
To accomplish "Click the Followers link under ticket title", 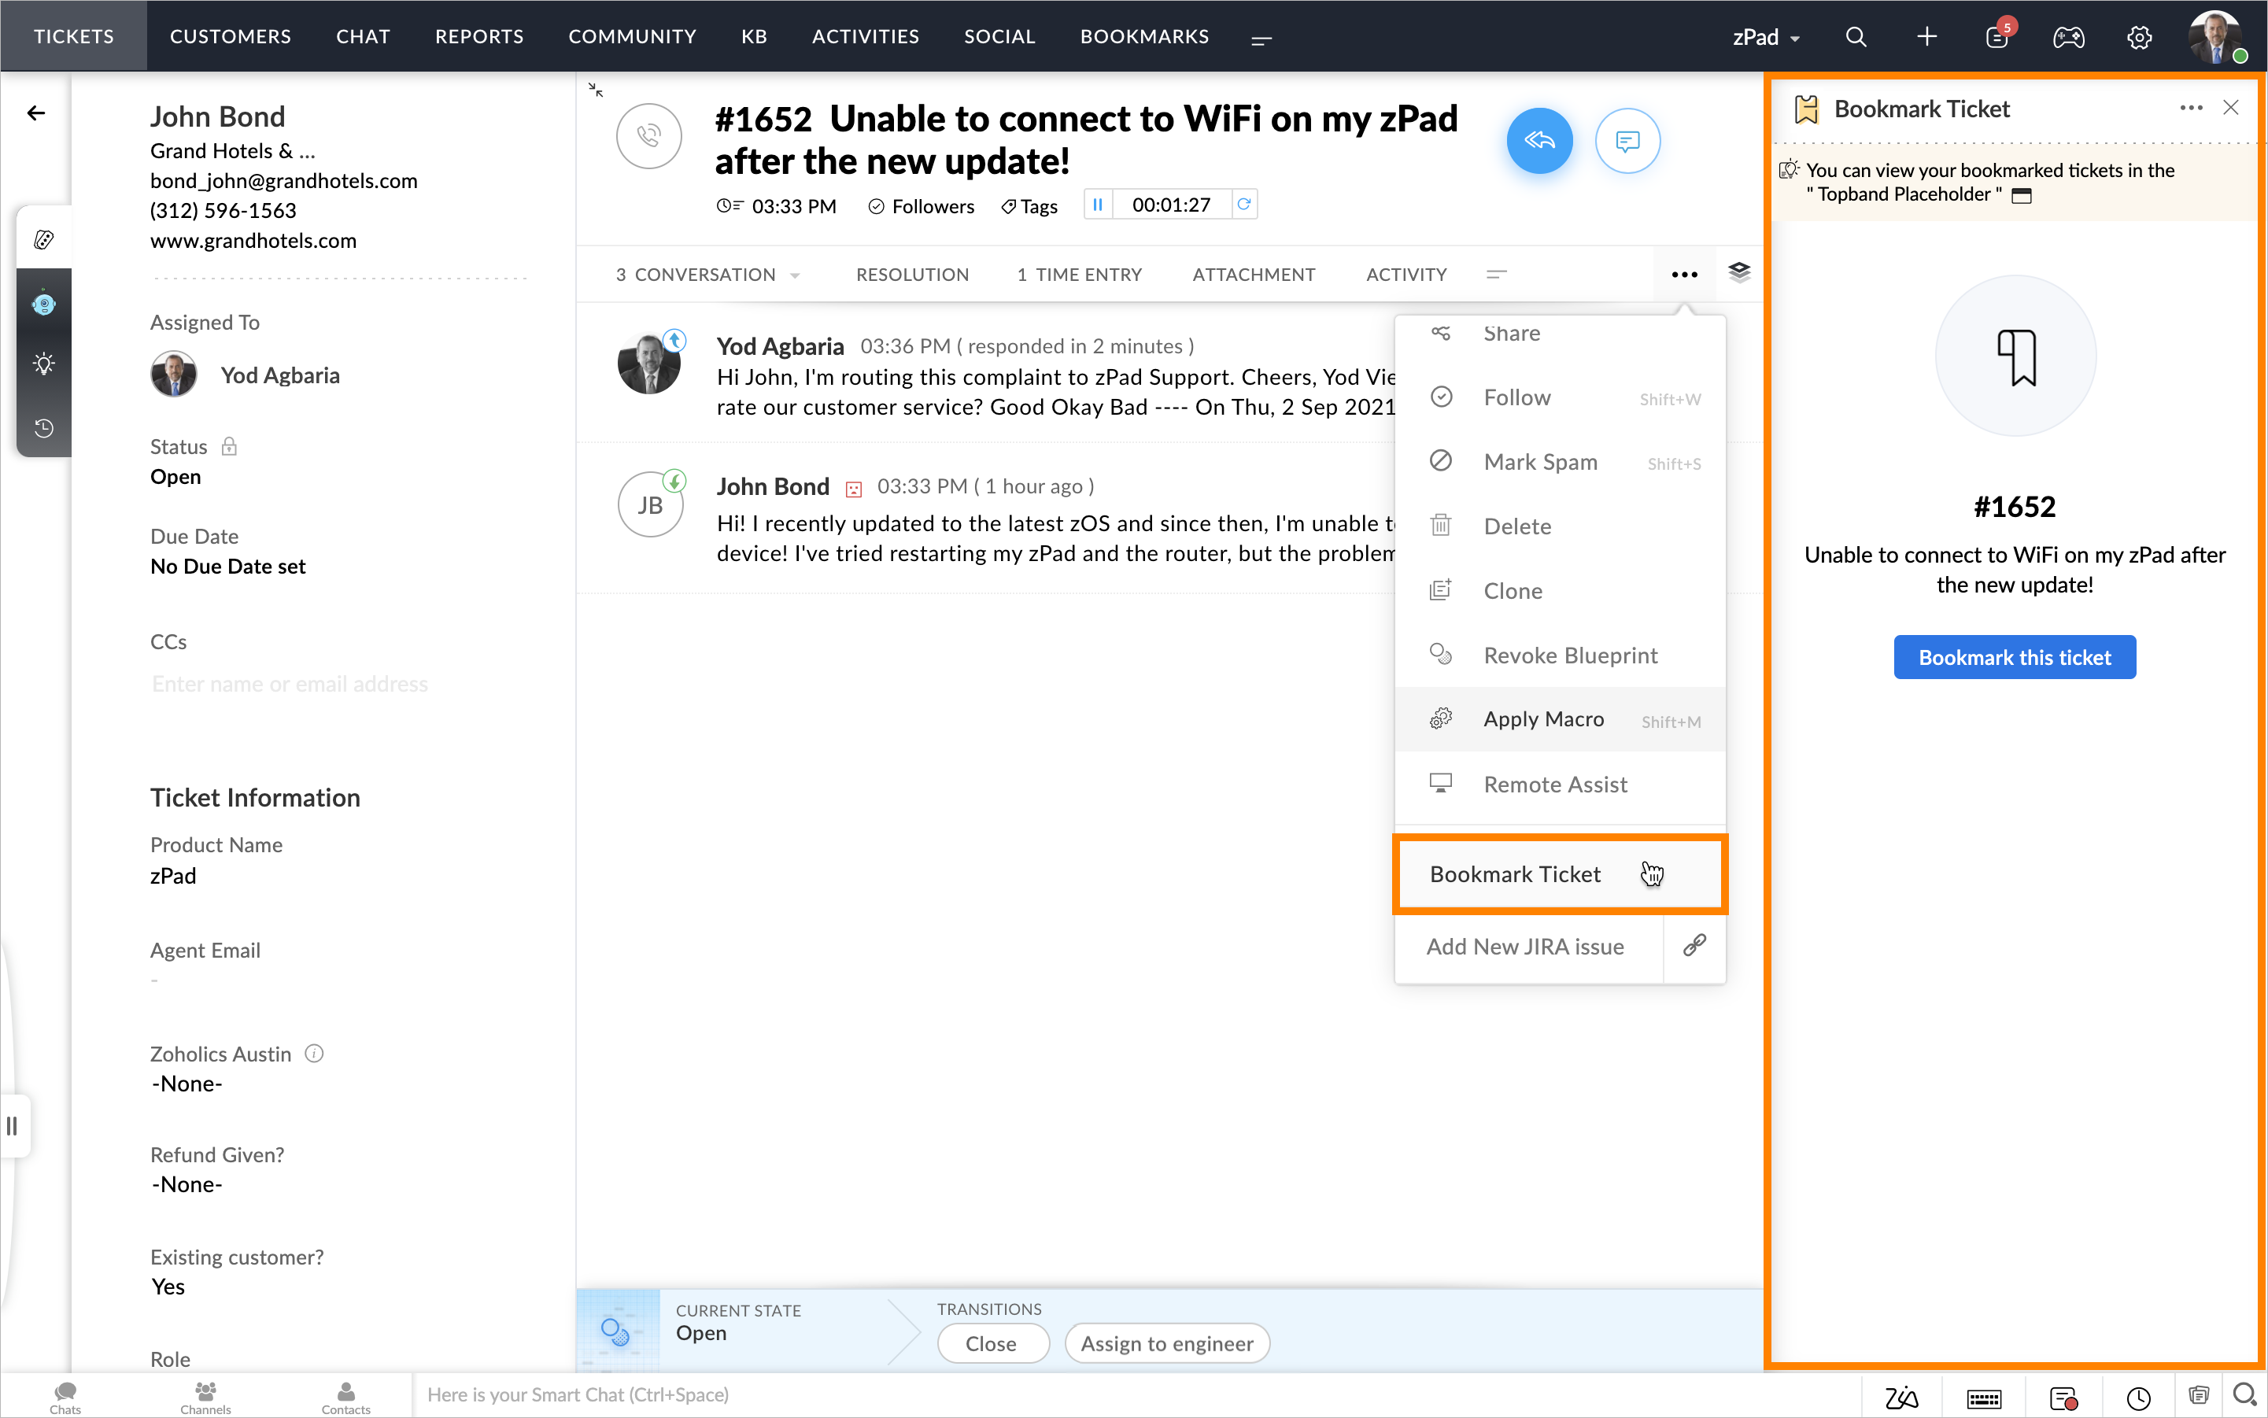I will coord(921,206).
